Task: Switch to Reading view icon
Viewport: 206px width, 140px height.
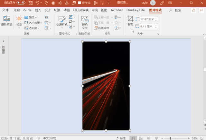Action: pyautogui.click(x=149, y=138)
